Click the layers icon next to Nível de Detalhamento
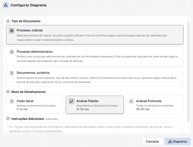Viewport: 193px width, 147px height. [8, 92]
